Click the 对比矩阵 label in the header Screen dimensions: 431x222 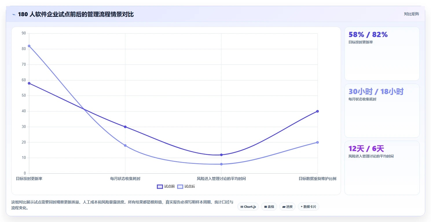(412, 14)
